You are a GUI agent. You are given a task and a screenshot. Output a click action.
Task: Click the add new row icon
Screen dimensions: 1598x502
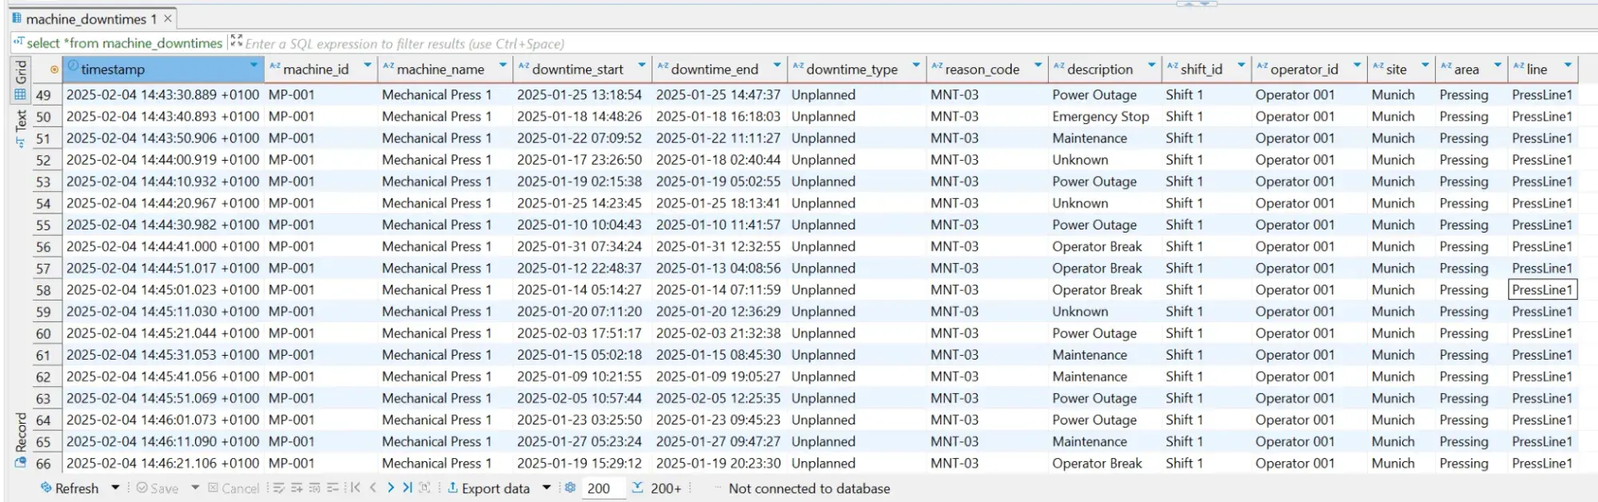pyautogui.click(x=297, y=488)
